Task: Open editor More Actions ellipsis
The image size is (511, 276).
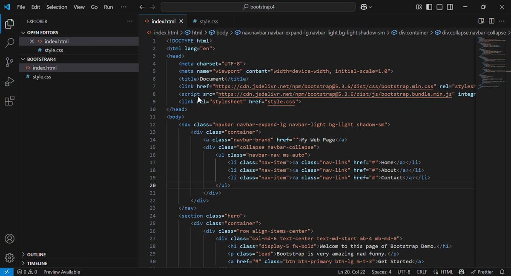Action: click(502, 21)
